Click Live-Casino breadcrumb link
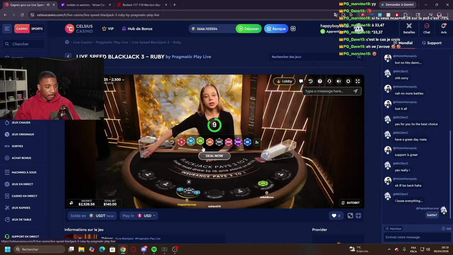The width and height of the screenshot is (453, 255). pyautogui.click(x=82, y=42)
